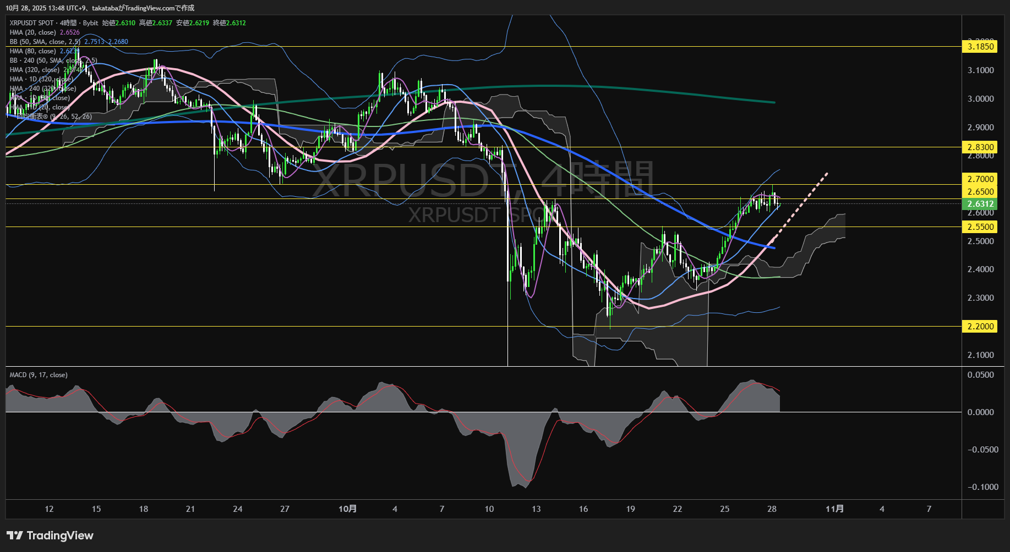Click the 2.2000 yellow price label

[980, 327]
